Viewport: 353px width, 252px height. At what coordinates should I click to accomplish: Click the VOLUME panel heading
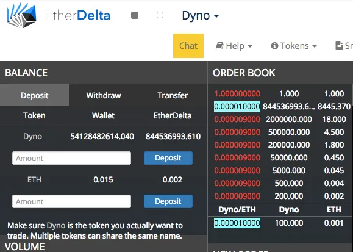[25, 247]
